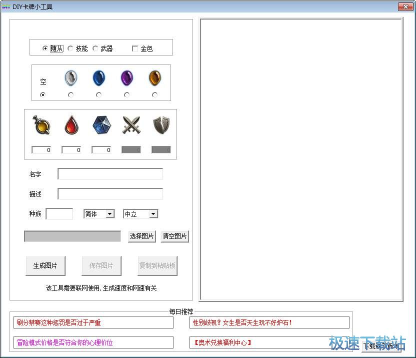The image size is (416, 358).
Task: Choose the radio under the purple gem
Action: coord(127,94)
